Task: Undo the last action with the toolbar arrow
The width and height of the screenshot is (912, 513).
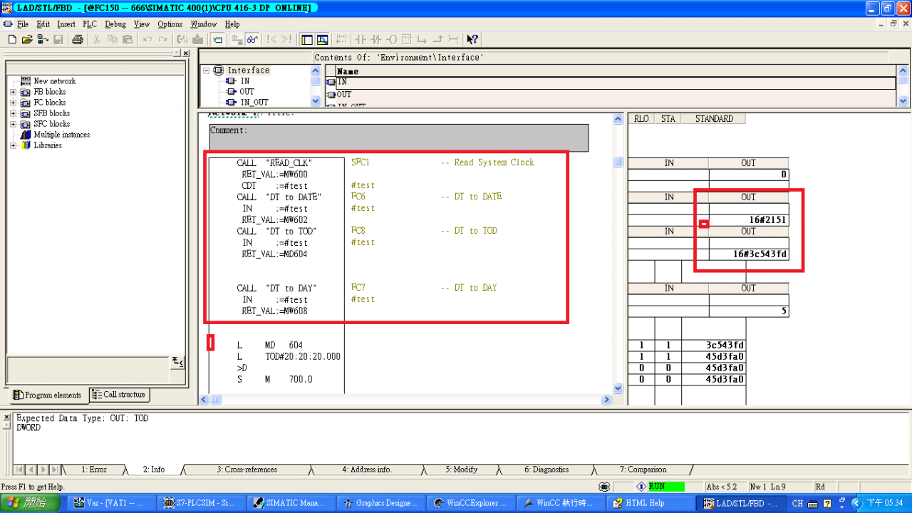Action: tap(147, 39)
